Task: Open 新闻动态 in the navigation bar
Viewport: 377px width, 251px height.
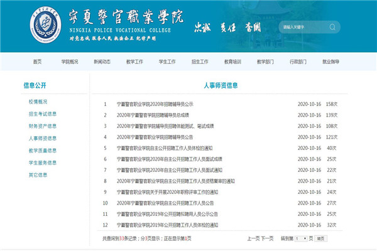Action: 102,61
